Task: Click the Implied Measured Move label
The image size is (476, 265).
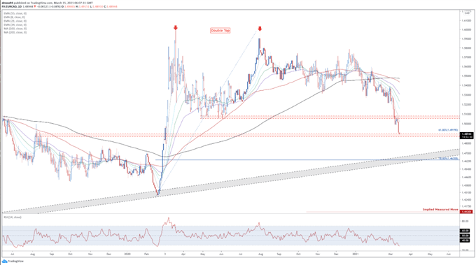Action: coord(440,210)
